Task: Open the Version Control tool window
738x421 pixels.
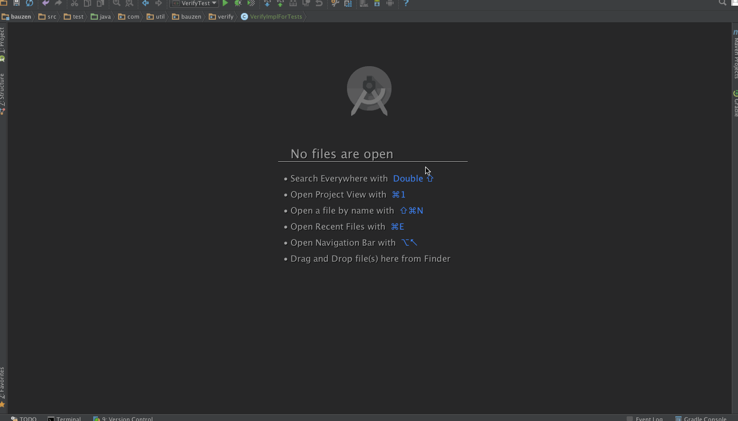Action: 123,418
